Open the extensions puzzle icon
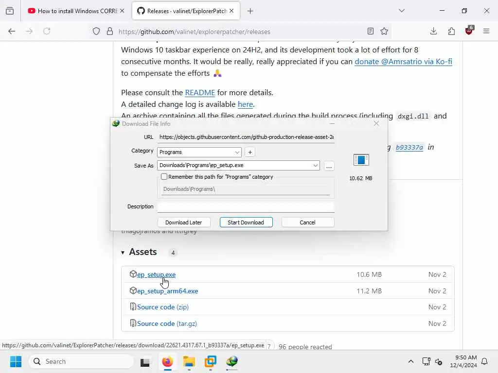 click(x=451, y=31)
